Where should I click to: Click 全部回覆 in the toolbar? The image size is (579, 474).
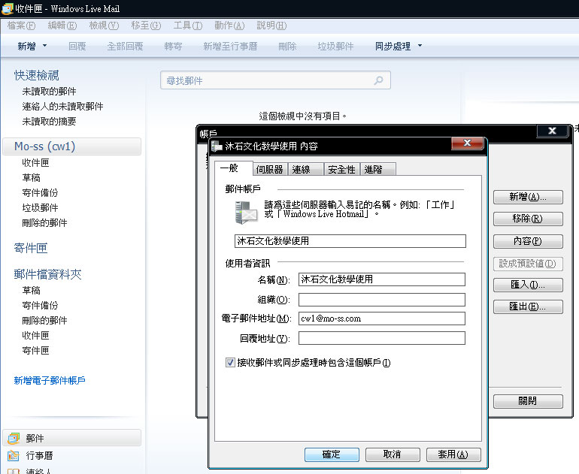pos(125,46)
